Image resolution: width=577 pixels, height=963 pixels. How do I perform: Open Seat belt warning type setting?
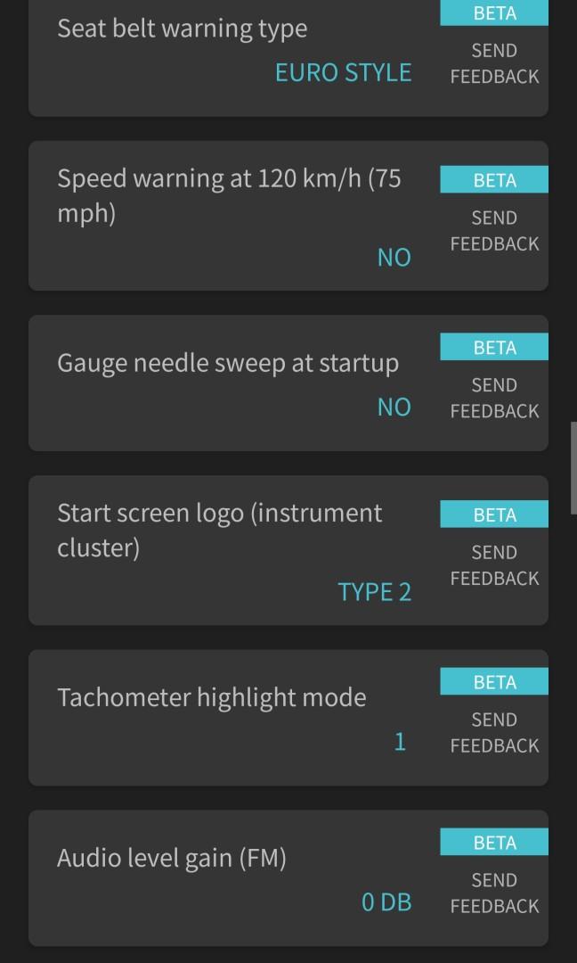tap(183, 29)
